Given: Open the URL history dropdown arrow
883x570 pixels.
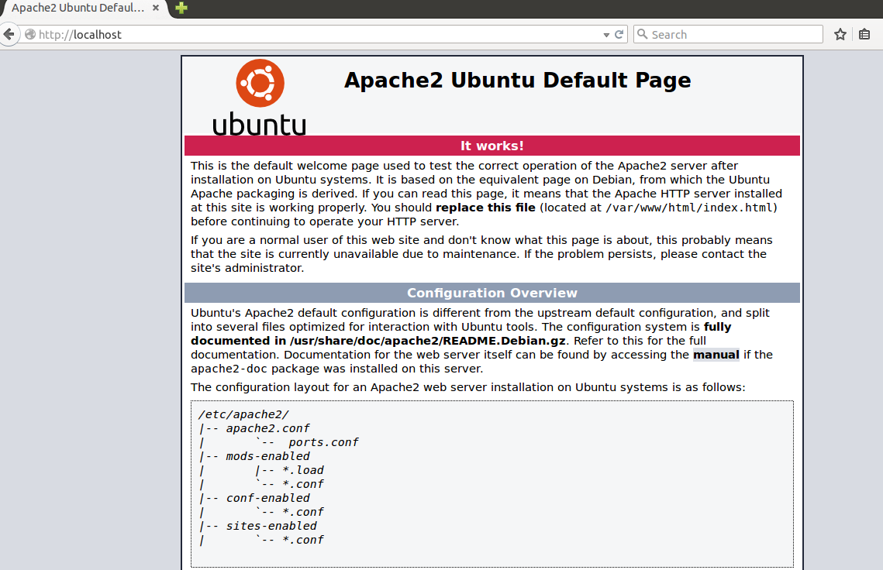Looking at the screenshot, I should tap(606, 35).
